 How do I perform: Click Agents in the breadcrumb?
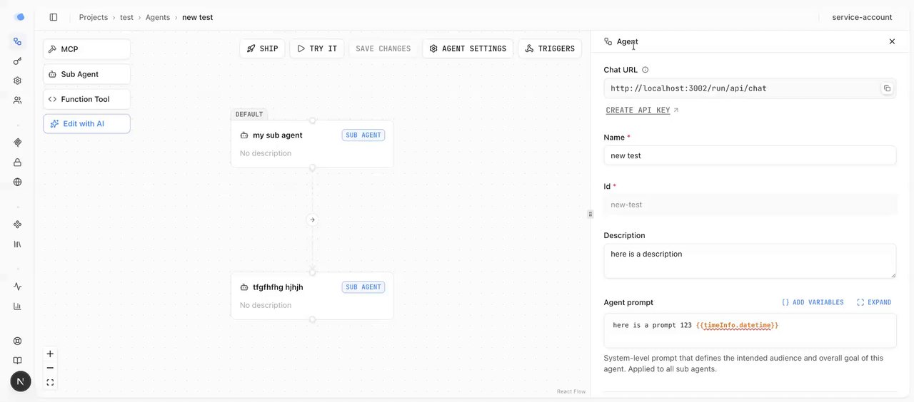click(158, 17)
